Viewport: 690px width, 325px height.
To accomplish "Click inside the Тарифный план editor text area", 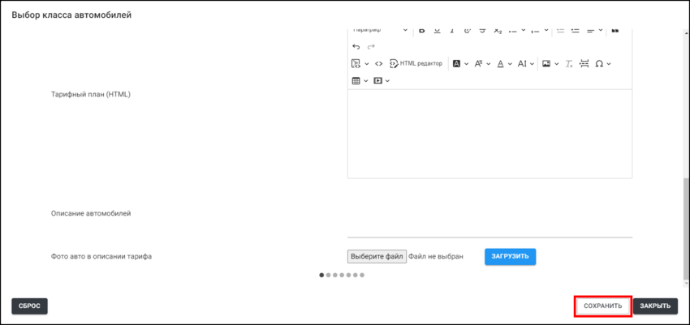I will click(x=489, y=134).
